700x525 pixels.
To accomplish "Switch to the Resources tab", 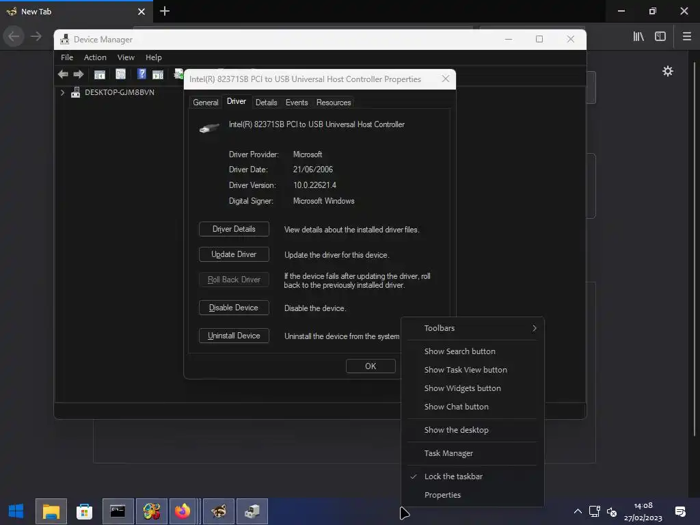I will tap(334, 103).
